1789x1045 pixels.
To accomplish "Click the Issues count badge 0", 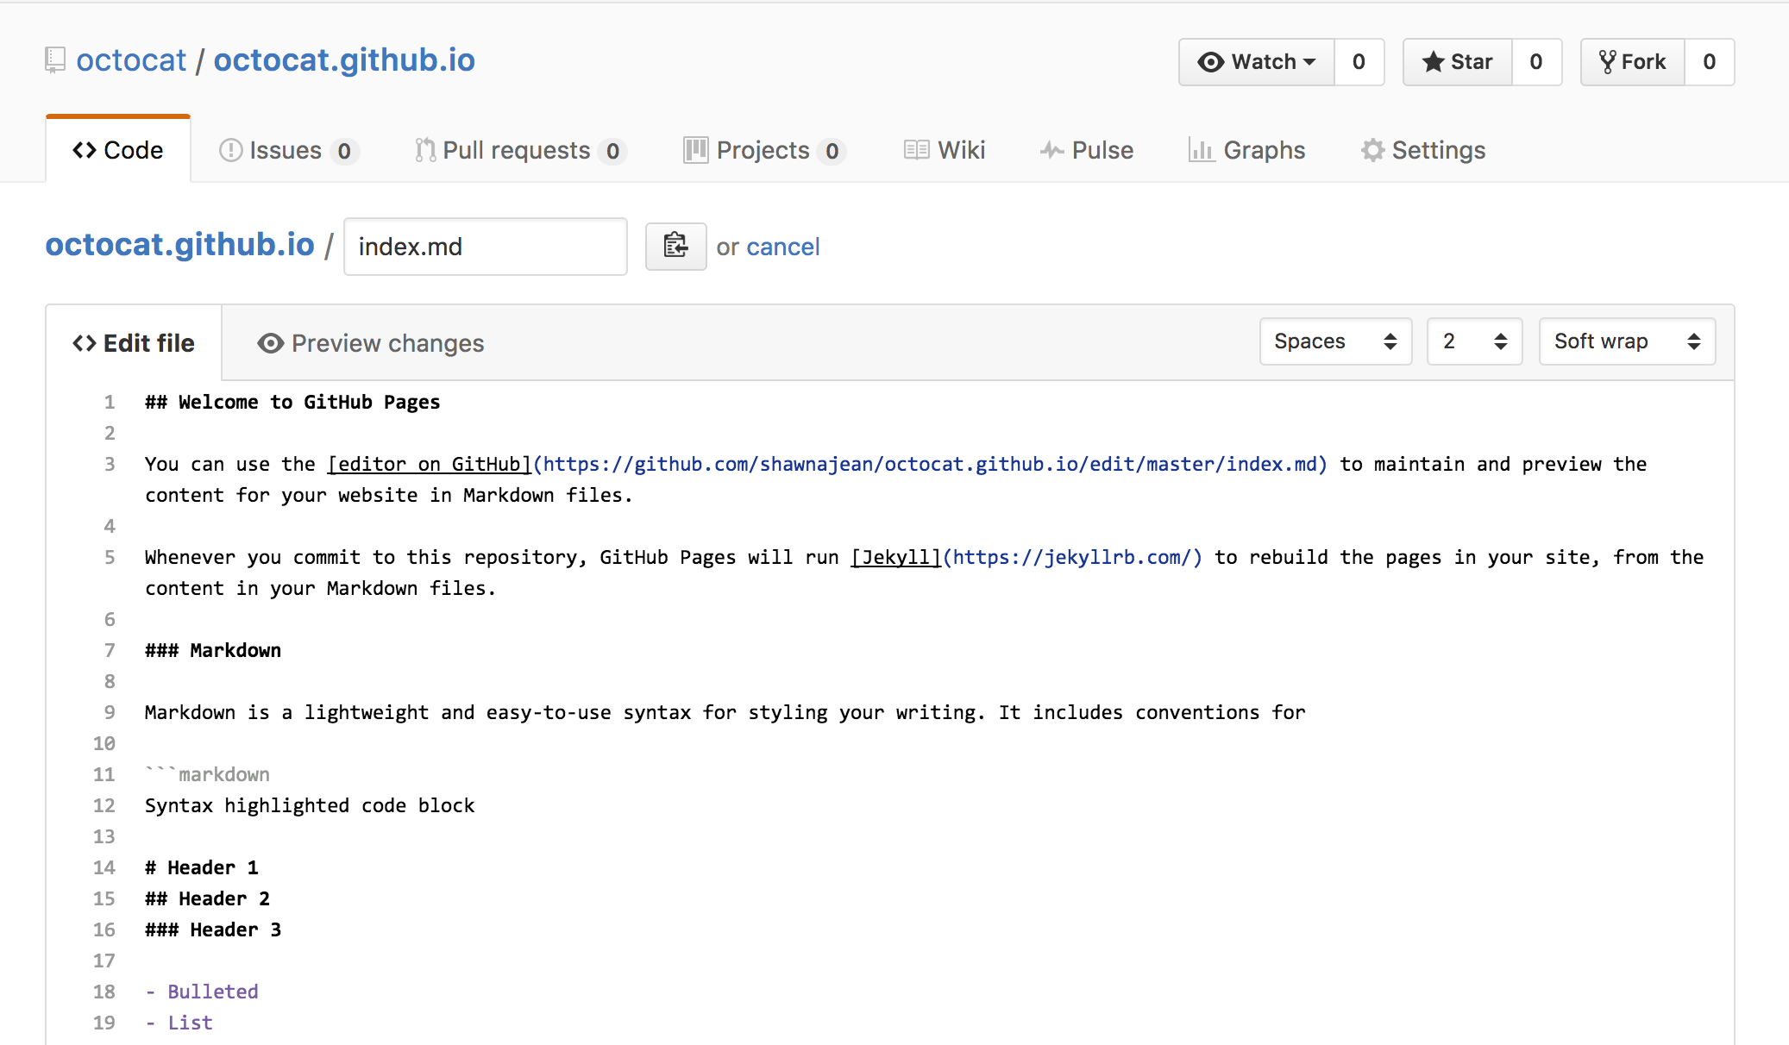I will pos(344,151).
